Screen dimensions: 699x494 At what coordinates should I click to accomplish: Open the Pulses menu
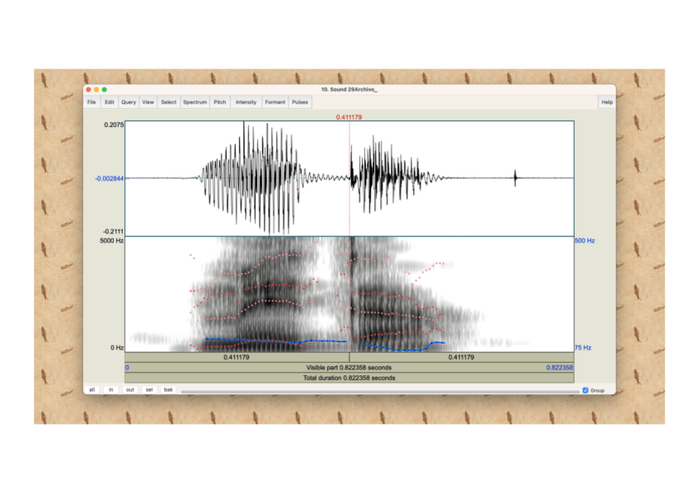tap(300, 102)
